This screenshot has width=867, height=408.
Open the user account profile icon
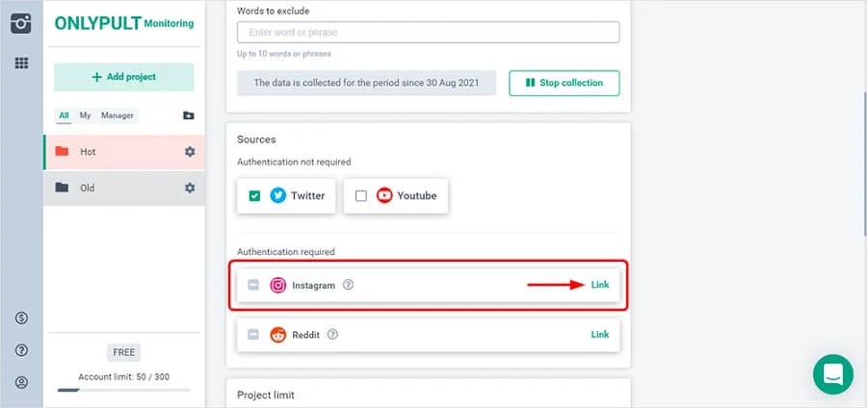tap(21, 382)
